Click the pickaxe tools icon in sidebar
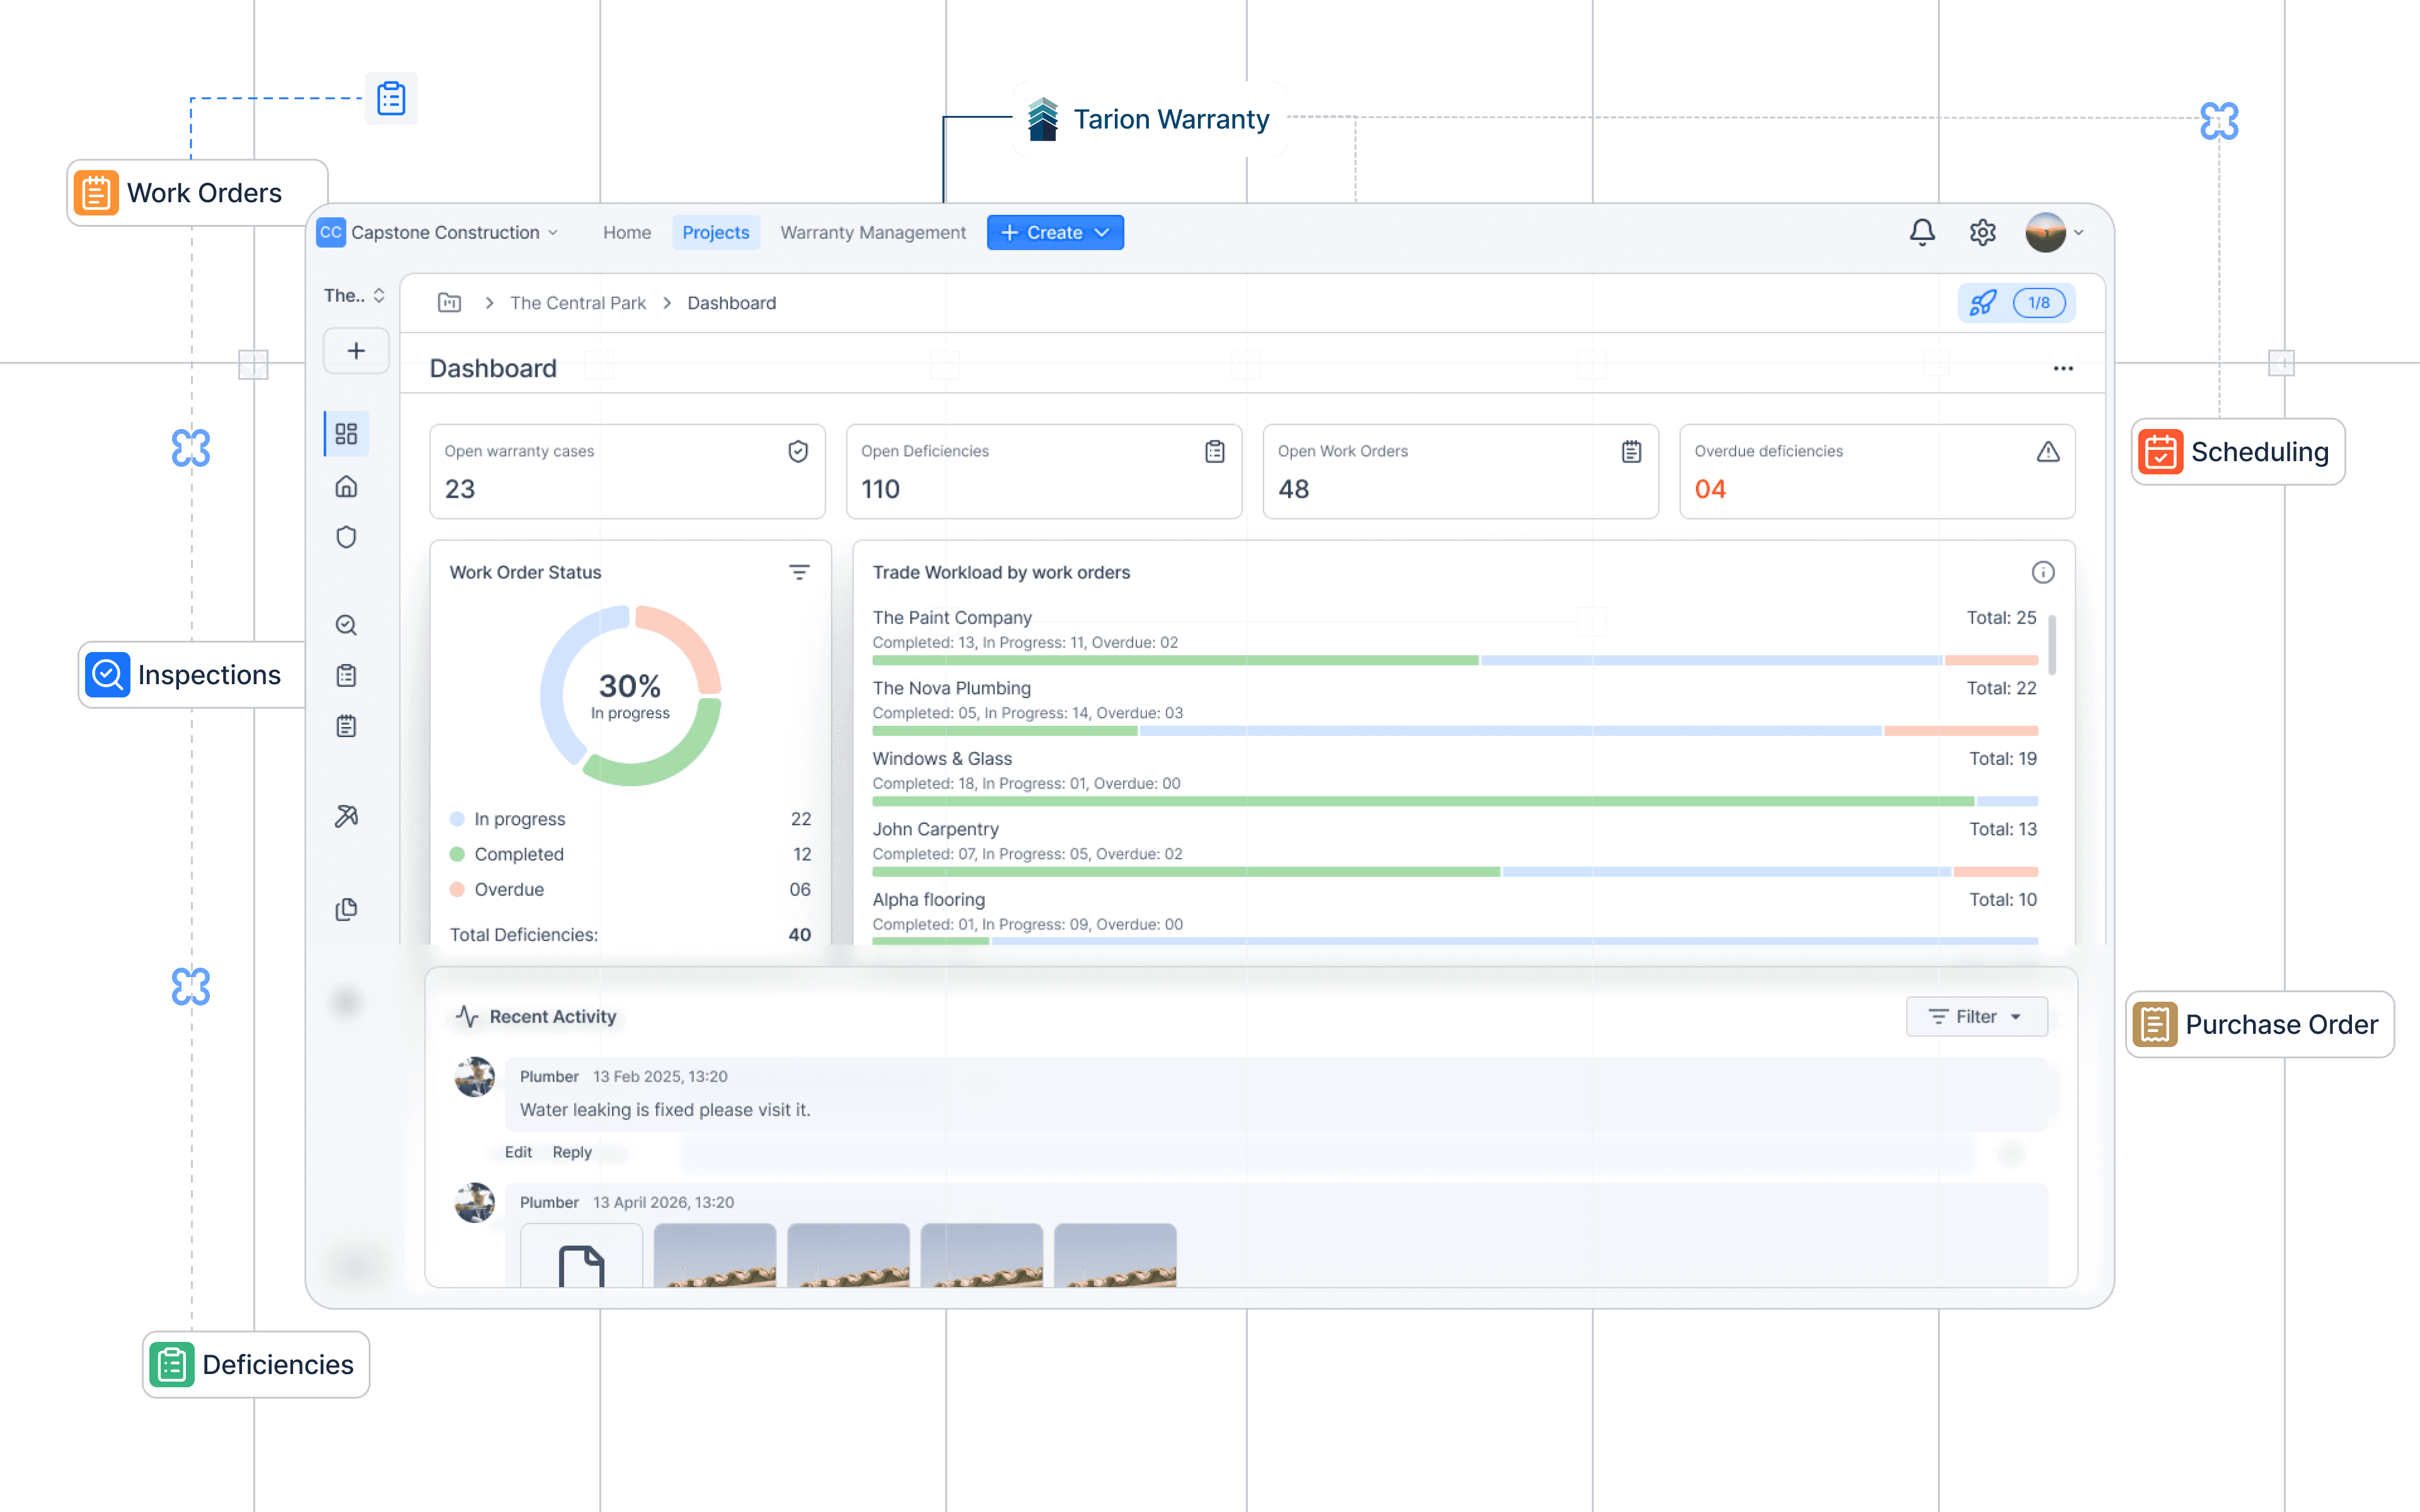Screen dimensions: 2420x1512 346,816
